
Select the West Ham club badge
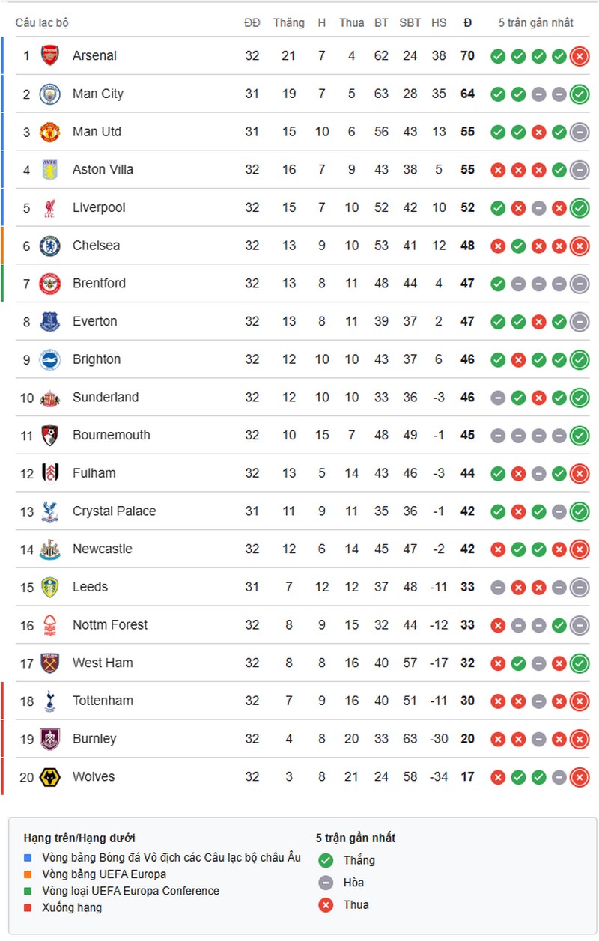49,663
